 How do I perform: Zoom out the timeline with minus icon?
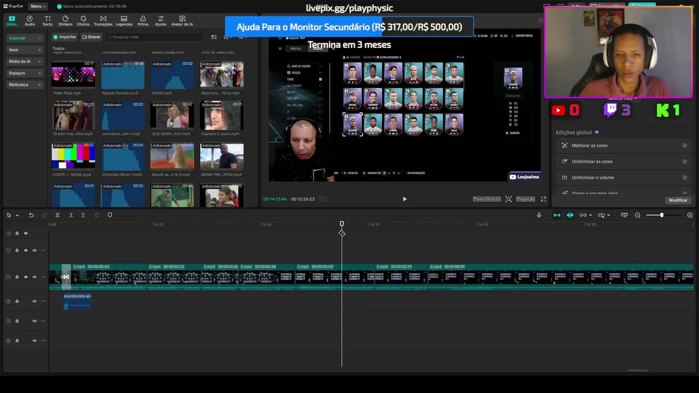[x=637, y=215]
